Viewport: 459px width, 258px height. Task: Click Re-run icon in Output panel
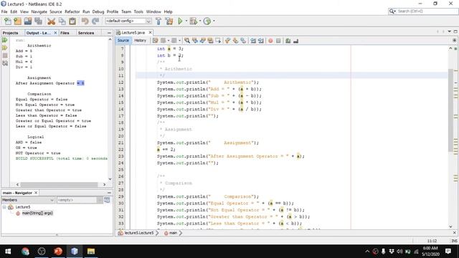[5, 40]
